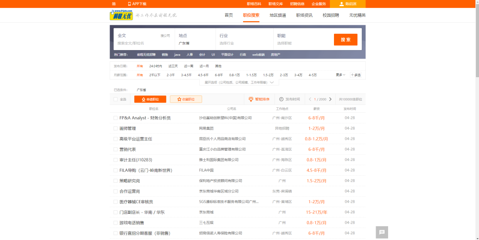Click the 全文 search keyword input field
Screen dimensions: 479x240
(137, 43)
